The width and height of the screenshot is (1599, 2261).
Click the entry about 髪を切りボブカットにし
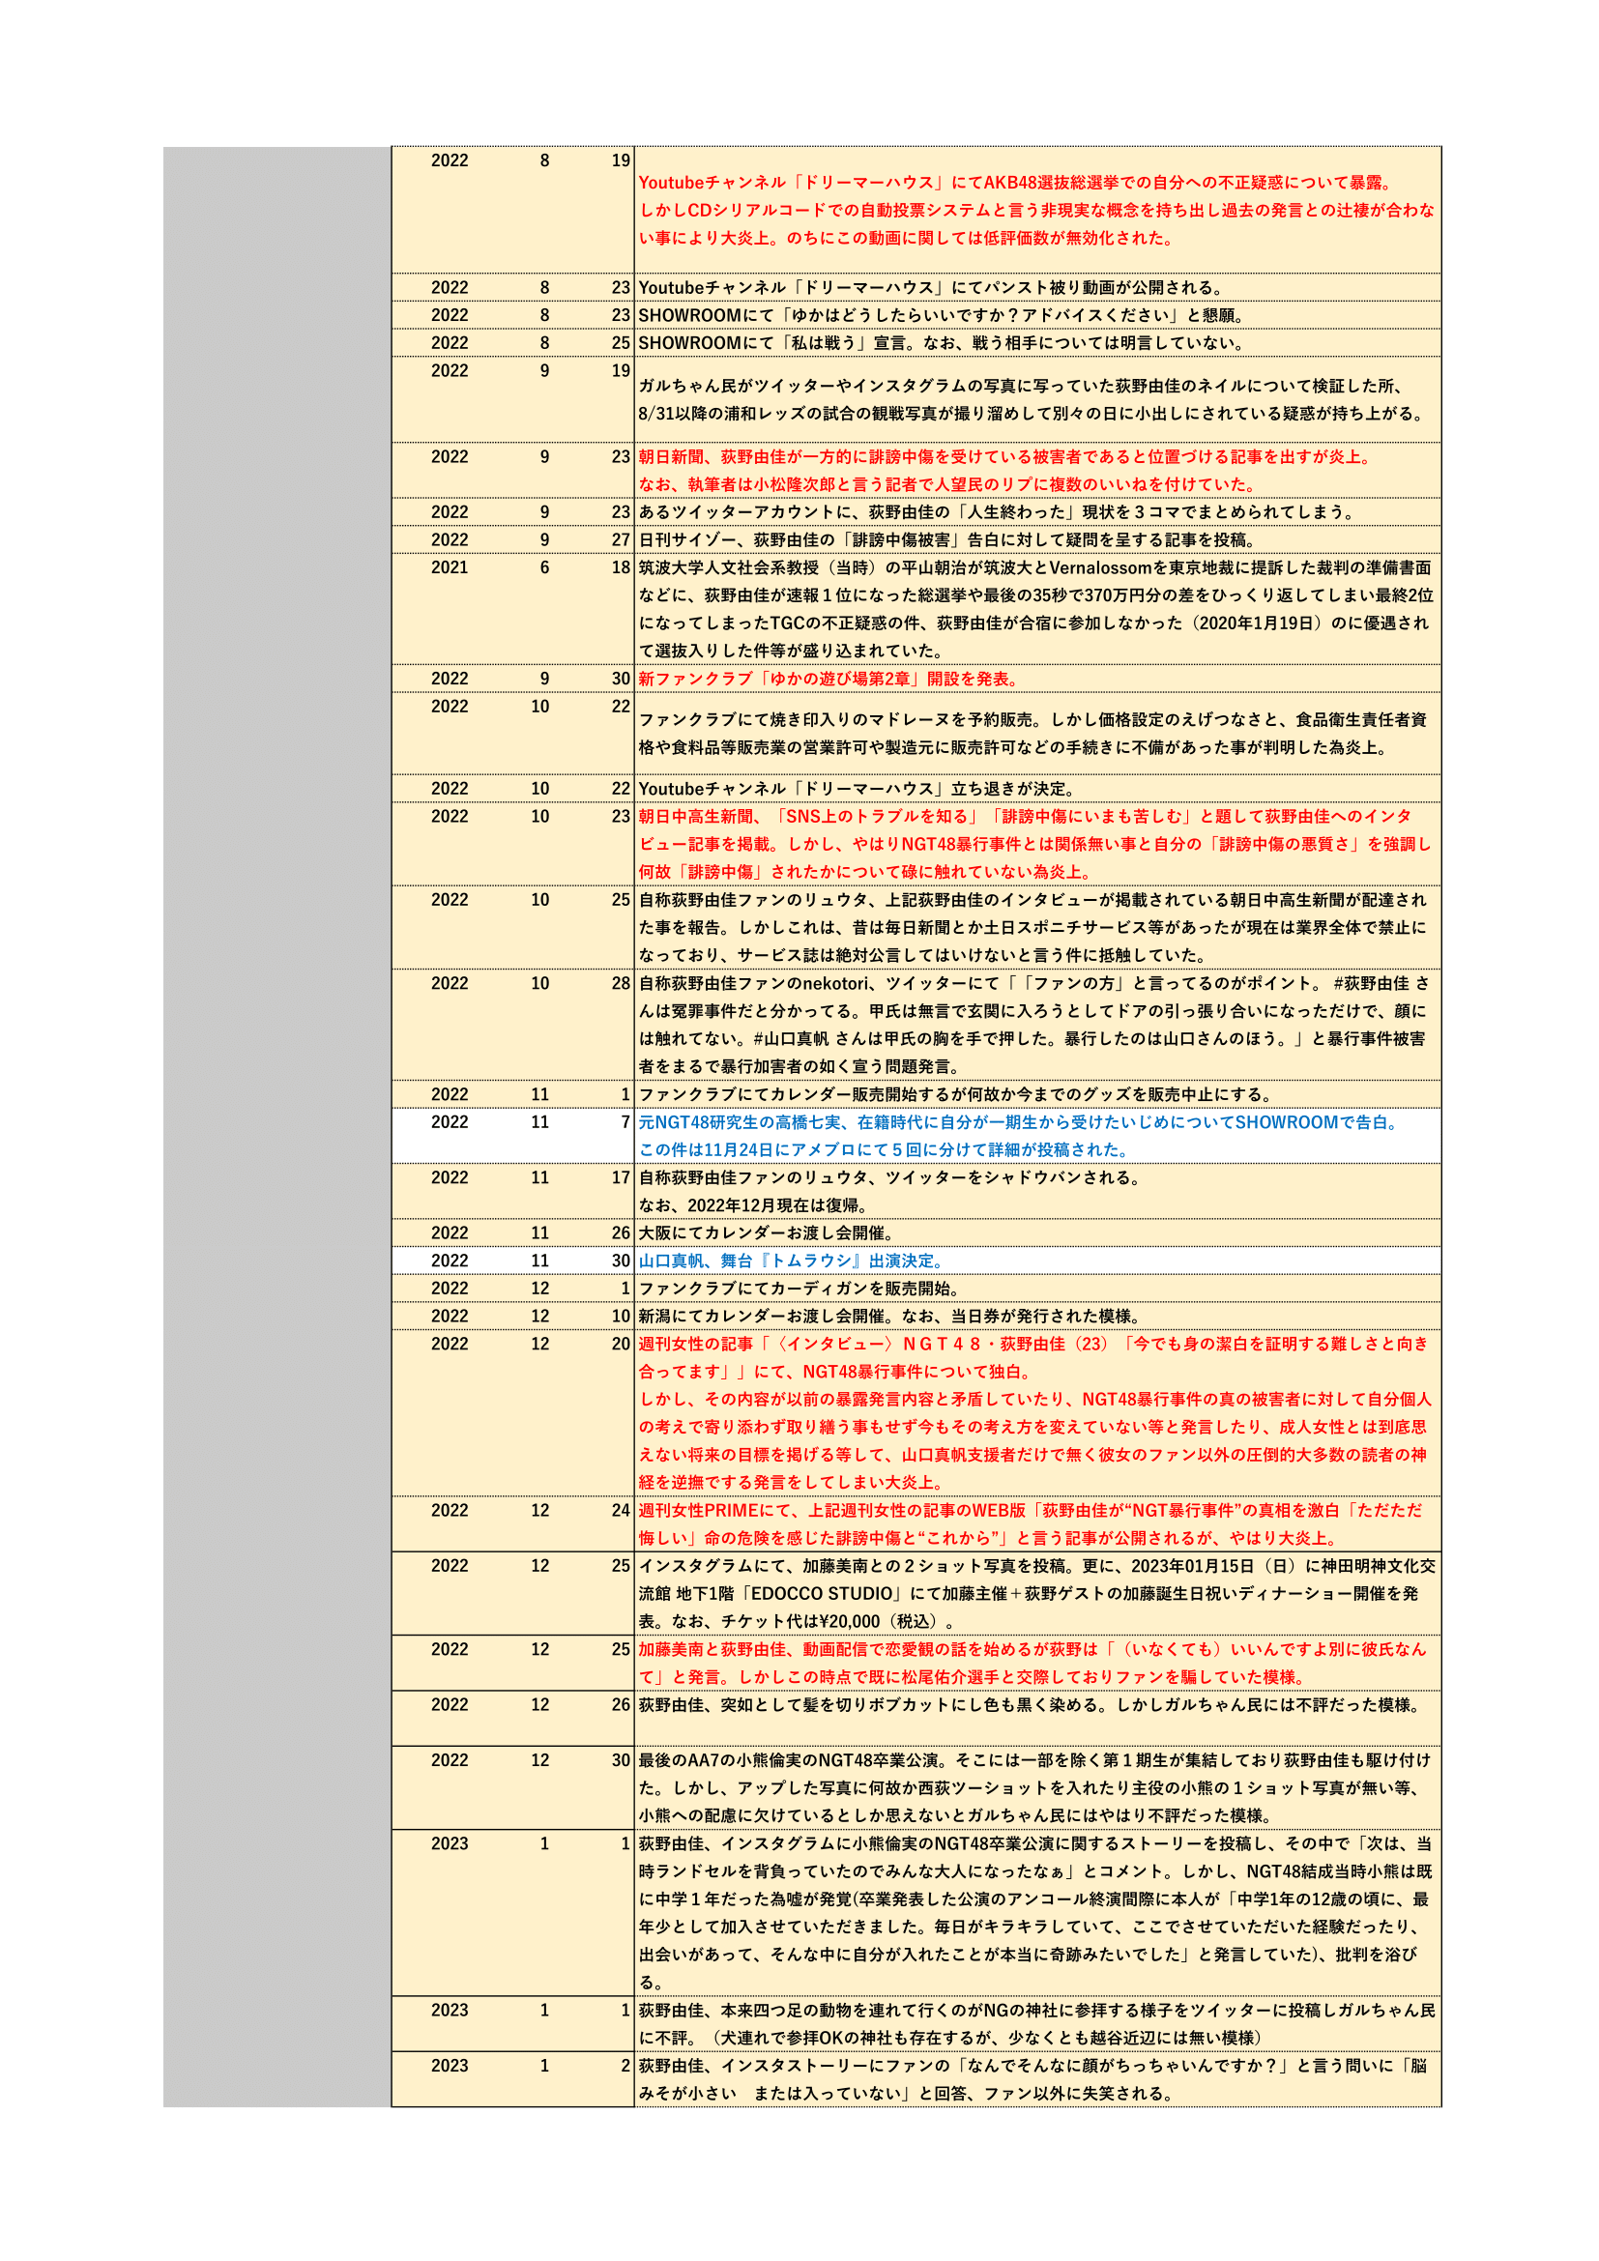[x=1036, y=1719]
